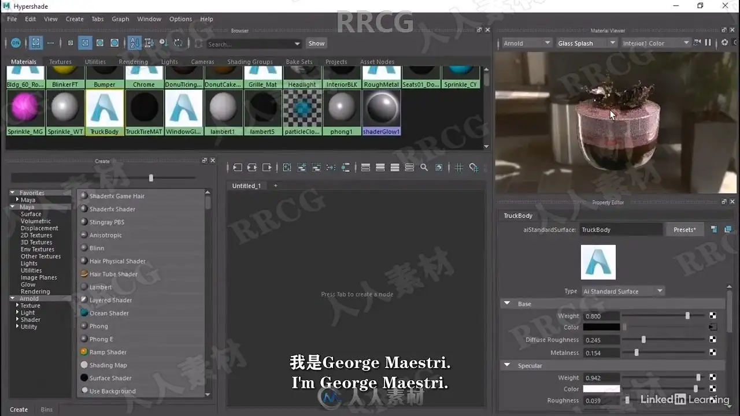Switch to the Utilities tab
Screen dimensions: 740x416
pyautogui.click(x=95, y=62)
